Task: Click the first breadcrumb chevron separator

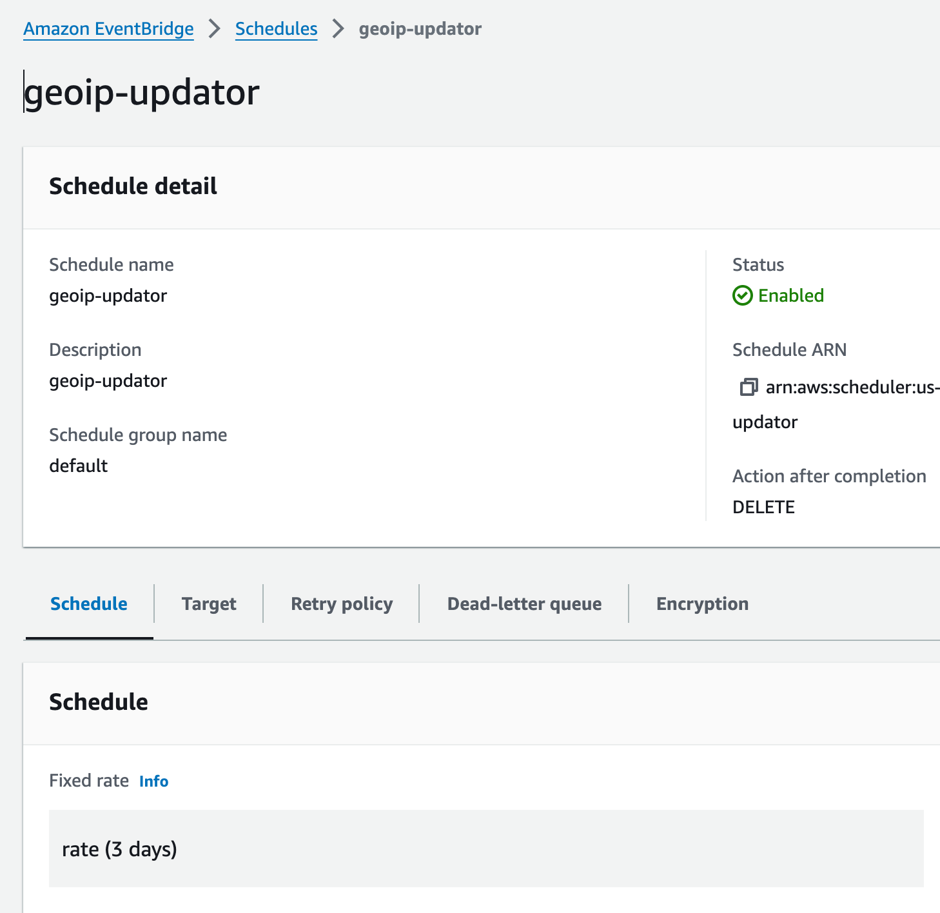Action: [215, 29]
